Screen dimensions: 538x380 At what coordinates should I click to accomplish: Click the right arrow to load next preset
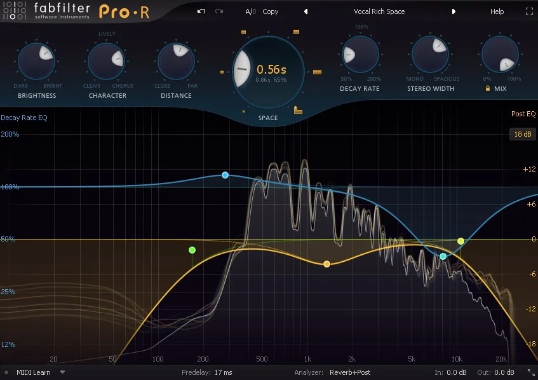(453, 11)
